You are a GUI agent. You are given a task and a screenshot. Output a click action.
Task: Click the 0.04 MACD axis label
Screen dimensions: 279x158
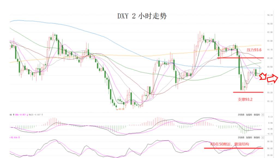click(x=270, y=123)
